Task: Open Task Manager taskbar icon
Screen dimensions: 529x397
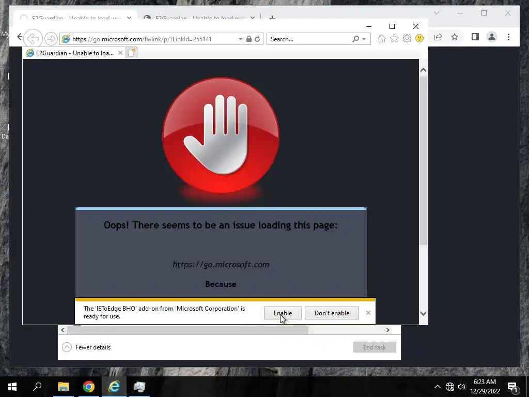Action: pyautogui.click(x=139, y=387)
